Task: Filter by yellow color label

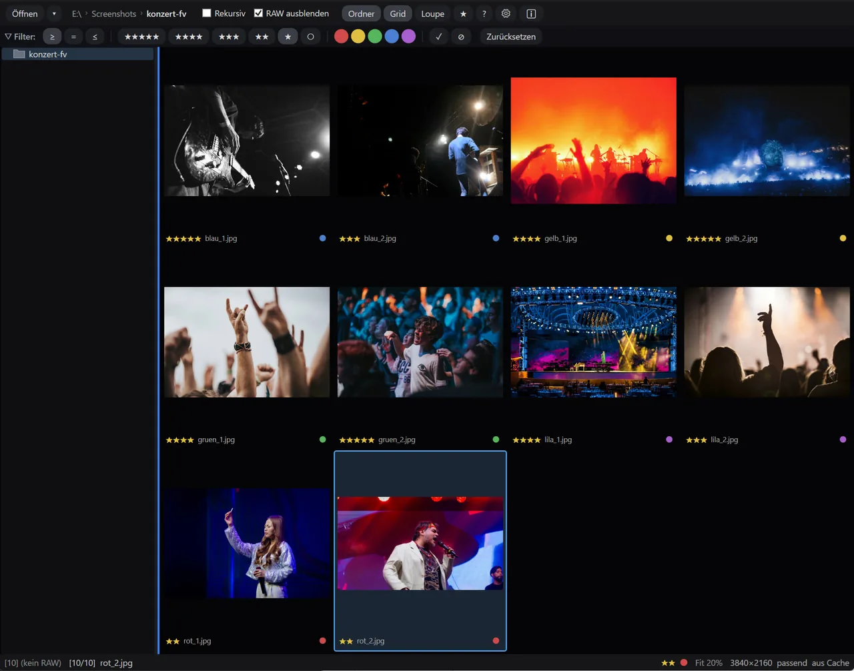Action: [x=358, y=37]
